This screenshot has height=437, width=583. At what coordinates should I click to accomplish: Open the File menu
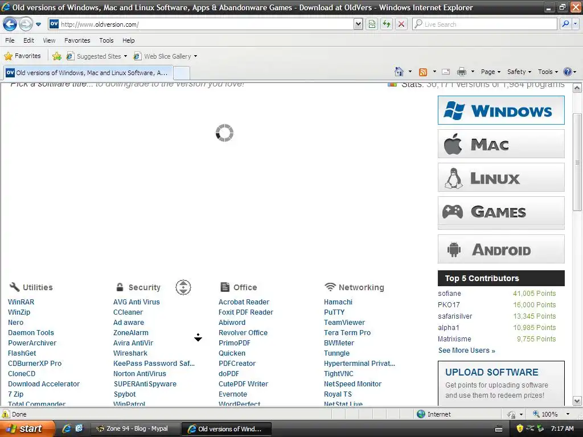(10, 40)
